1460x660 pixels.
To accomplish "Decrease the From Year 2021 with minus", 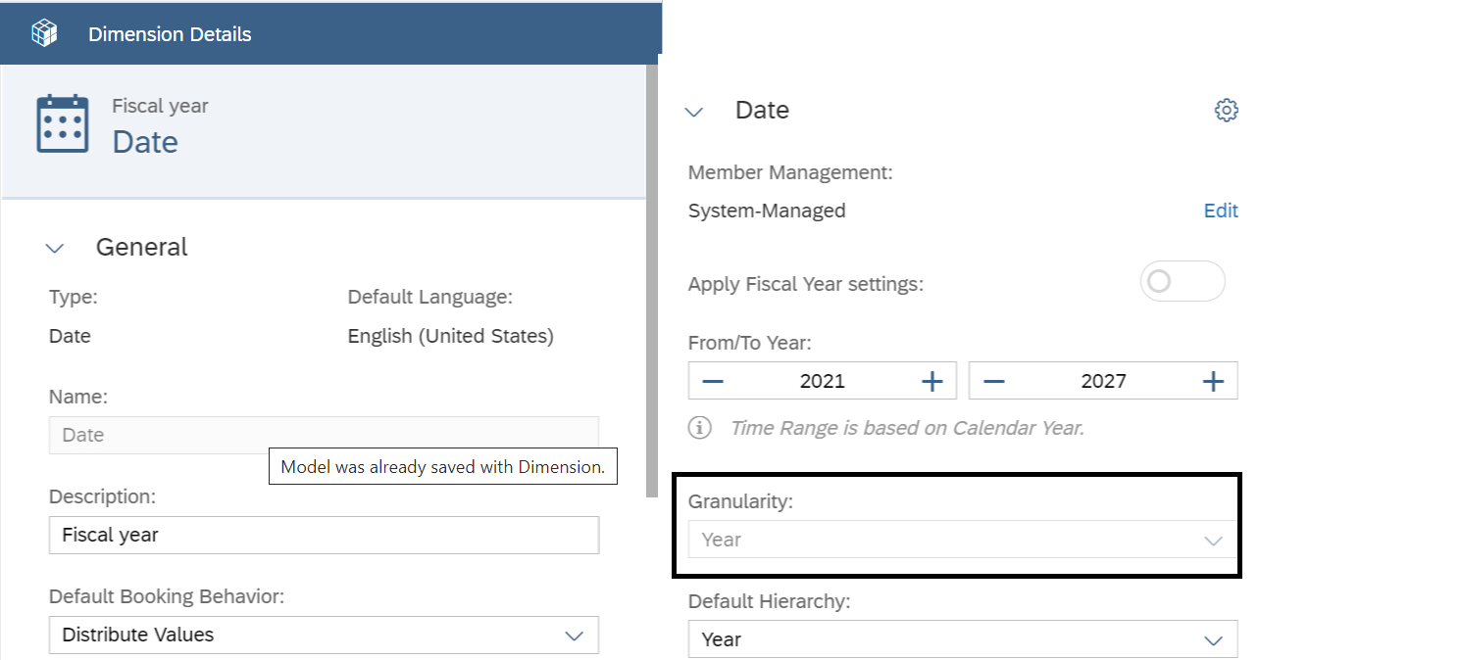I will [713, 381].
